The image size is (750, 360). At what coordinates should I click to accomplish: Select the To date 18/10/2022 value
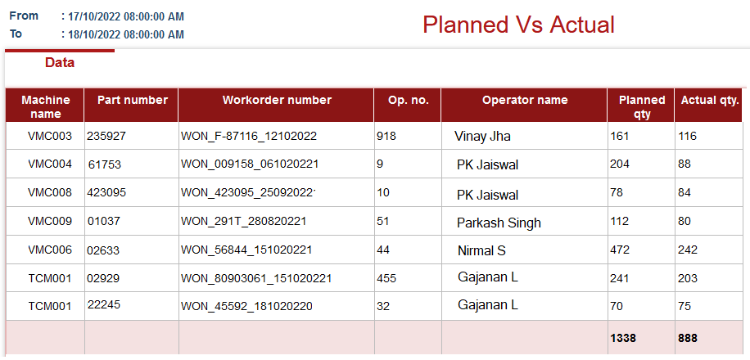126,34
